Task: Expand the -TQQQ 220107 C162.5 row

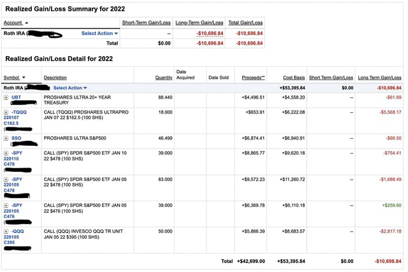Action: (x=6, y=112)
